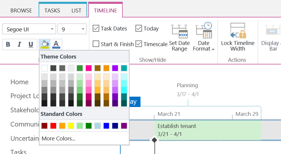This screenshot has height=154, width=281.
Task: Go to Home navigation link
Action: pos(20,82)
